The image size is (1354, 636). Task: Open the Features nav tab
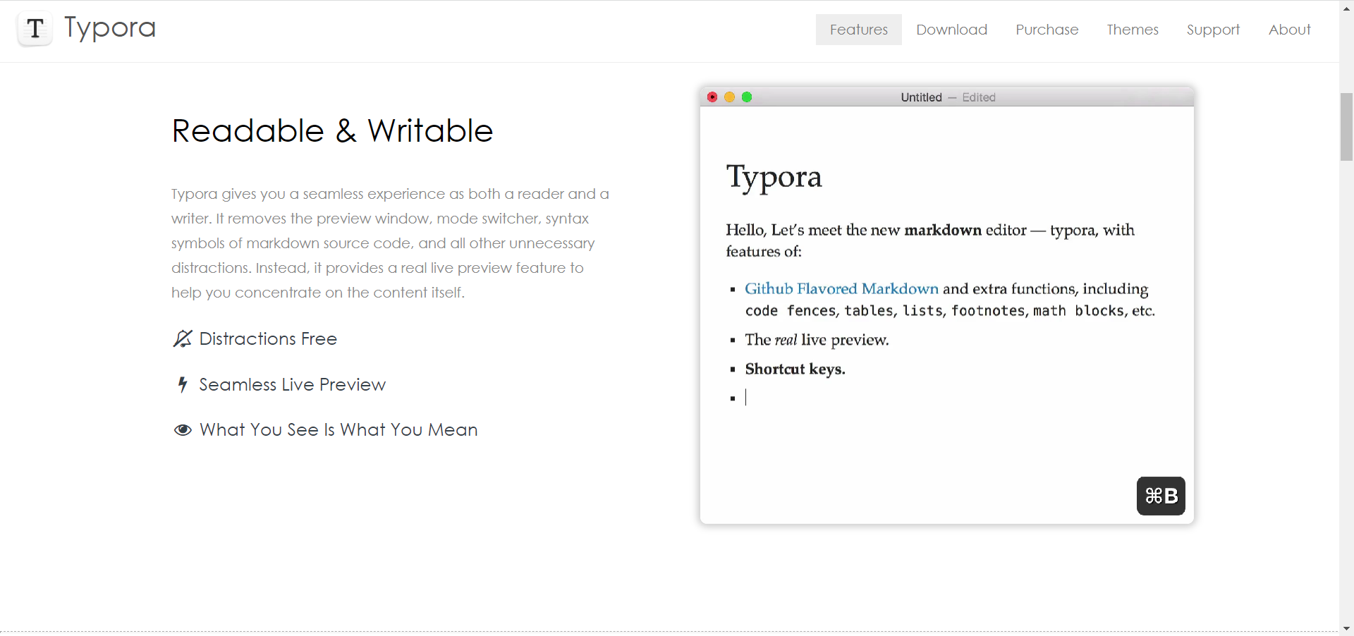[858, 30]
